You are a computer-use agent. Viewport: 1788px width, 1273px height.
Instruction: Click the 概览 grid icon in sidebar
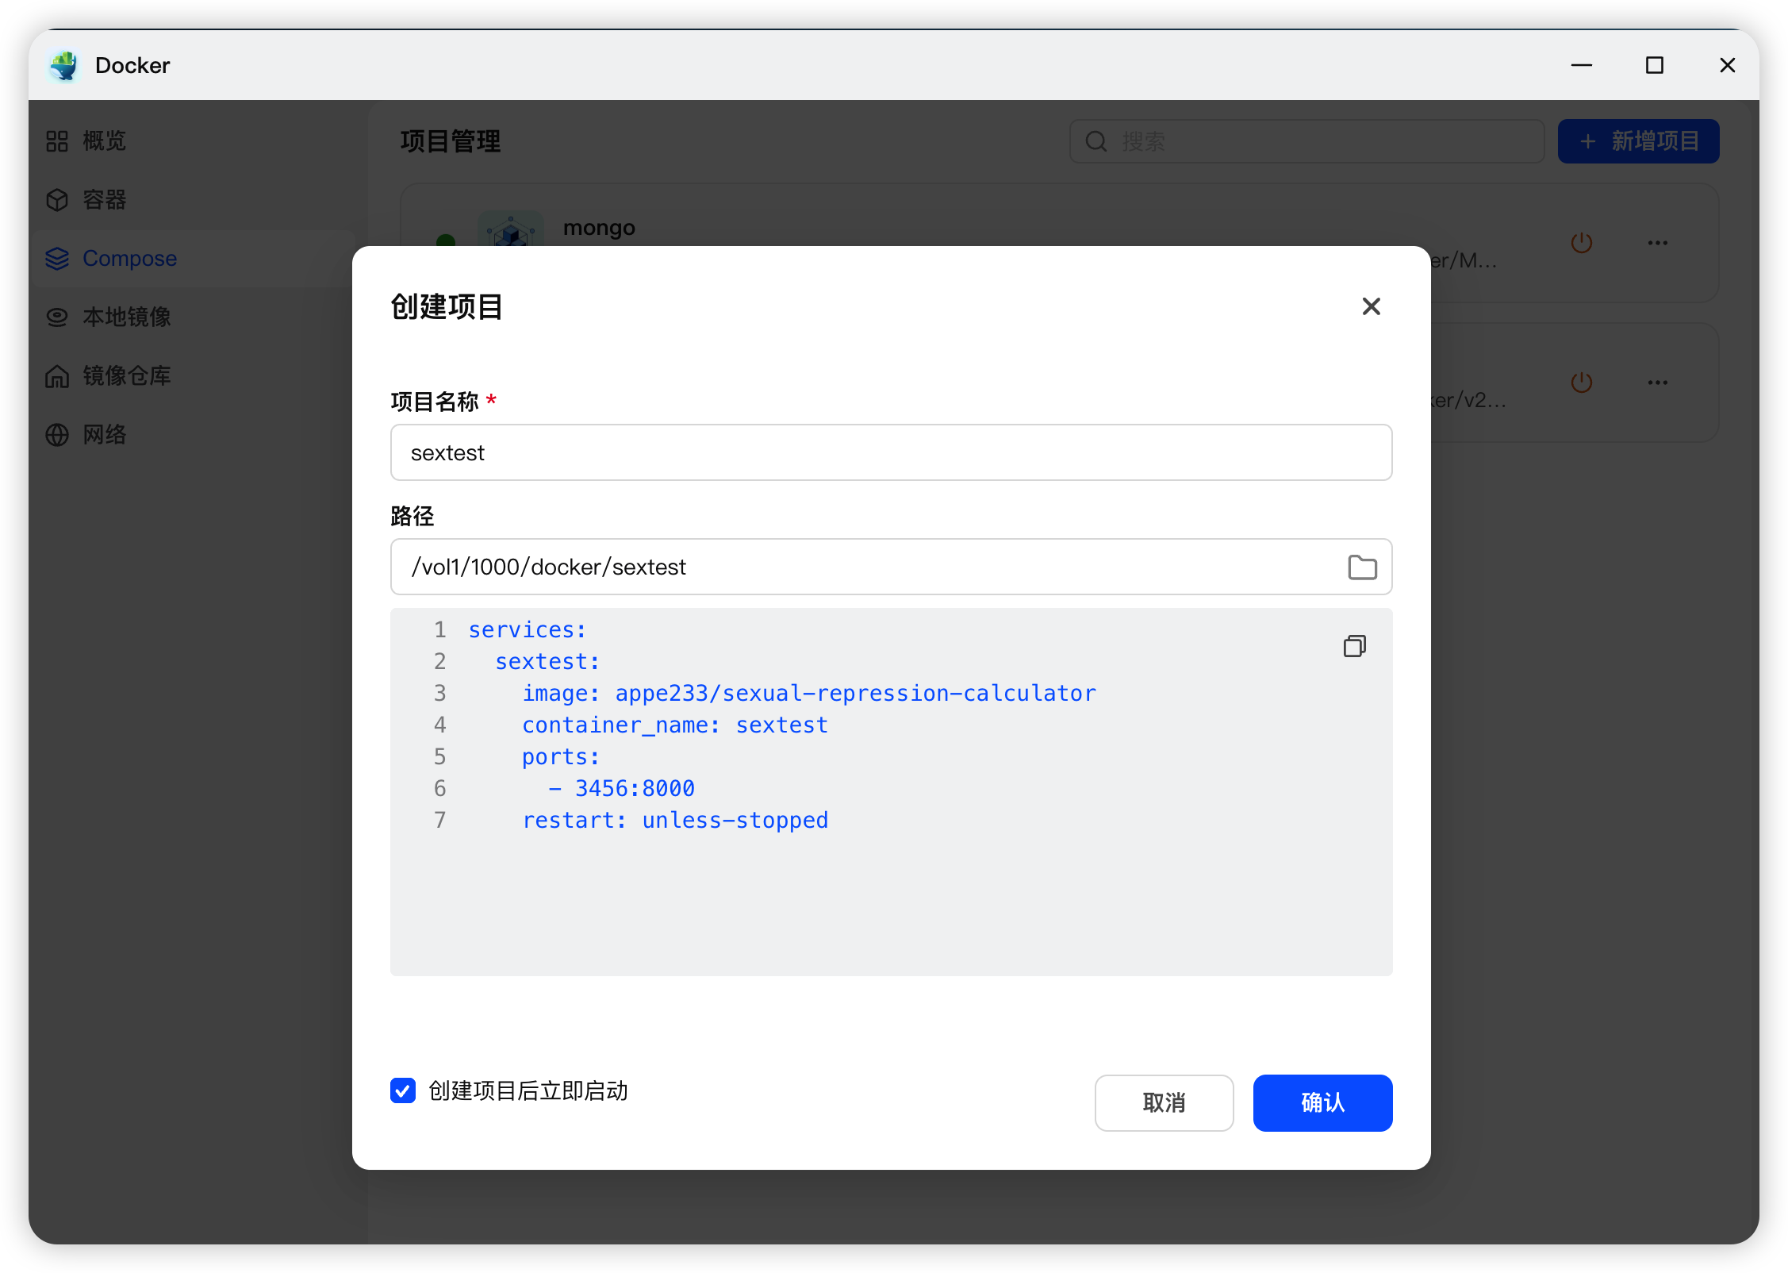pyautogui.click(x=57, y=141)
